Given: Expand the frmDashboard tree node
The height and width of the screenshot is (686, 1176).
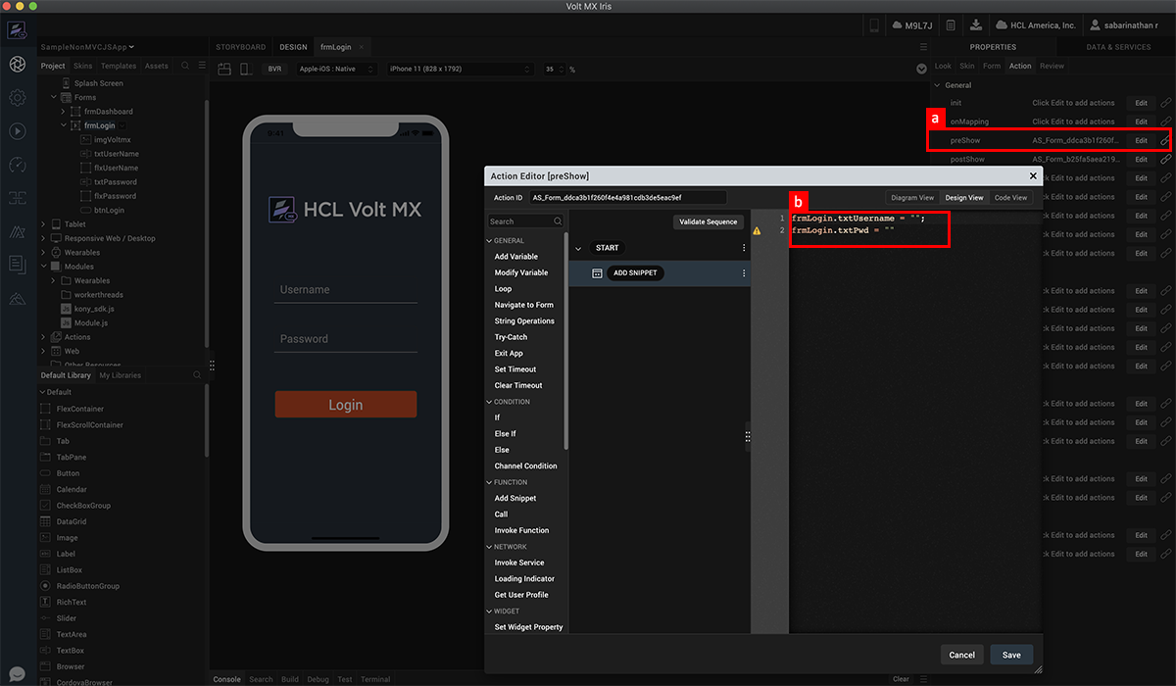Looking at the screenshot, I should [64, 112].
